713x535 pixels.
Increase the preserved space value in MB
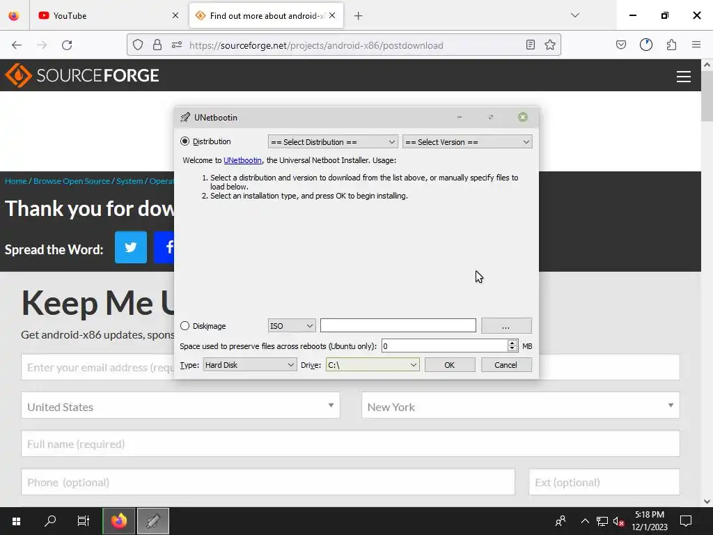512,343
